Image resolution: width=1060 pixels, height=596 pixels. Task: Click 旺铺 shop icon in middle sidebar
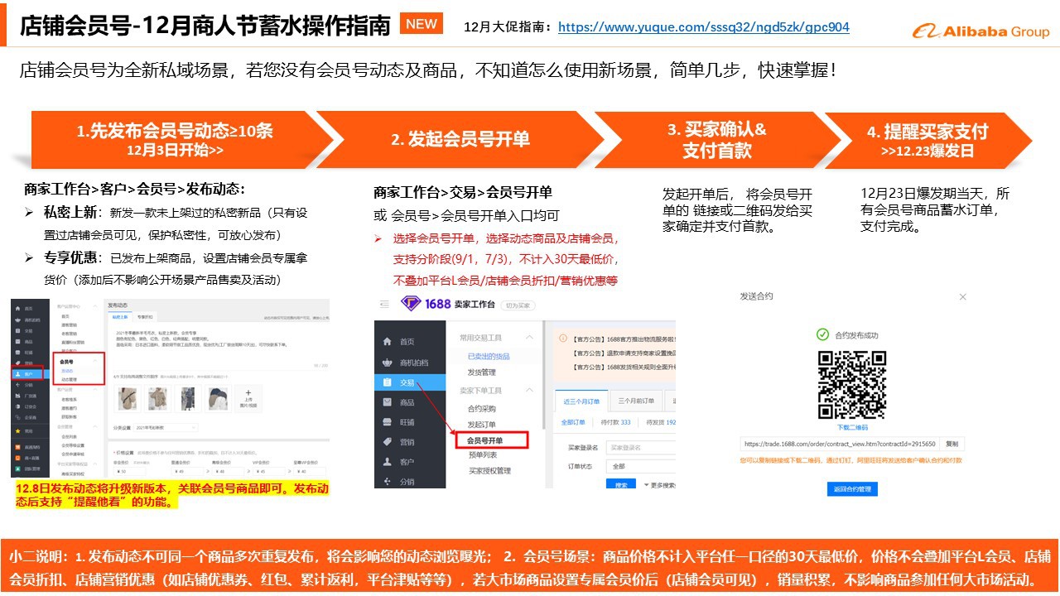click(387, 422)
